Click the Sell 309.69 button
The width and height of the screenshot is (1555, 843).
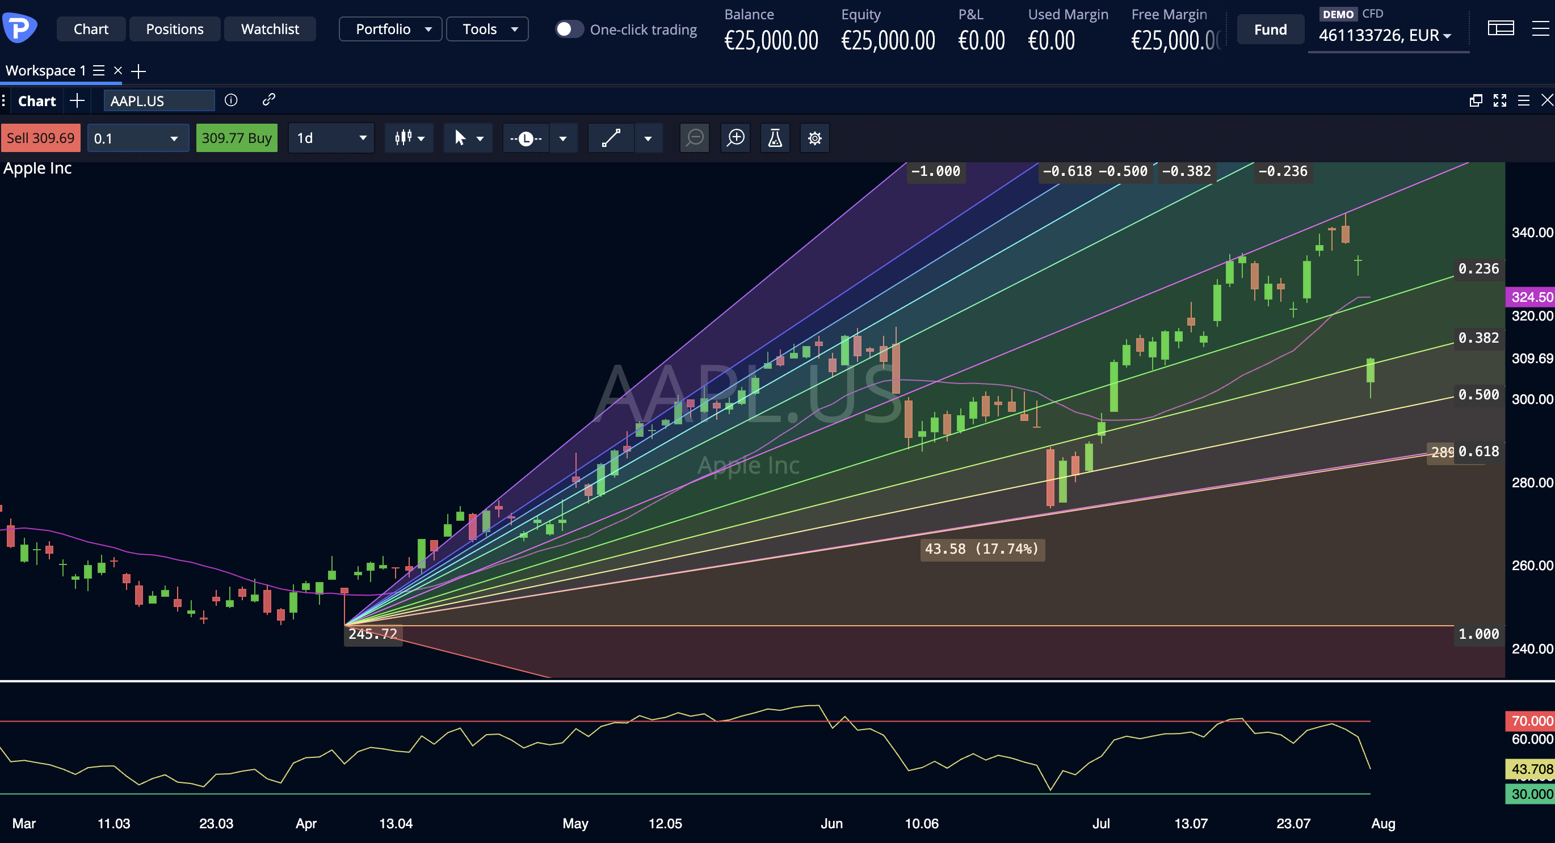pos(40,138)
